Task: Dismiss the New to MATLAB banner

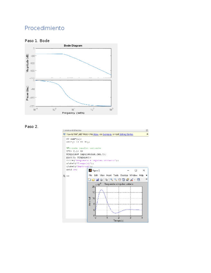Action: point(147,134)
